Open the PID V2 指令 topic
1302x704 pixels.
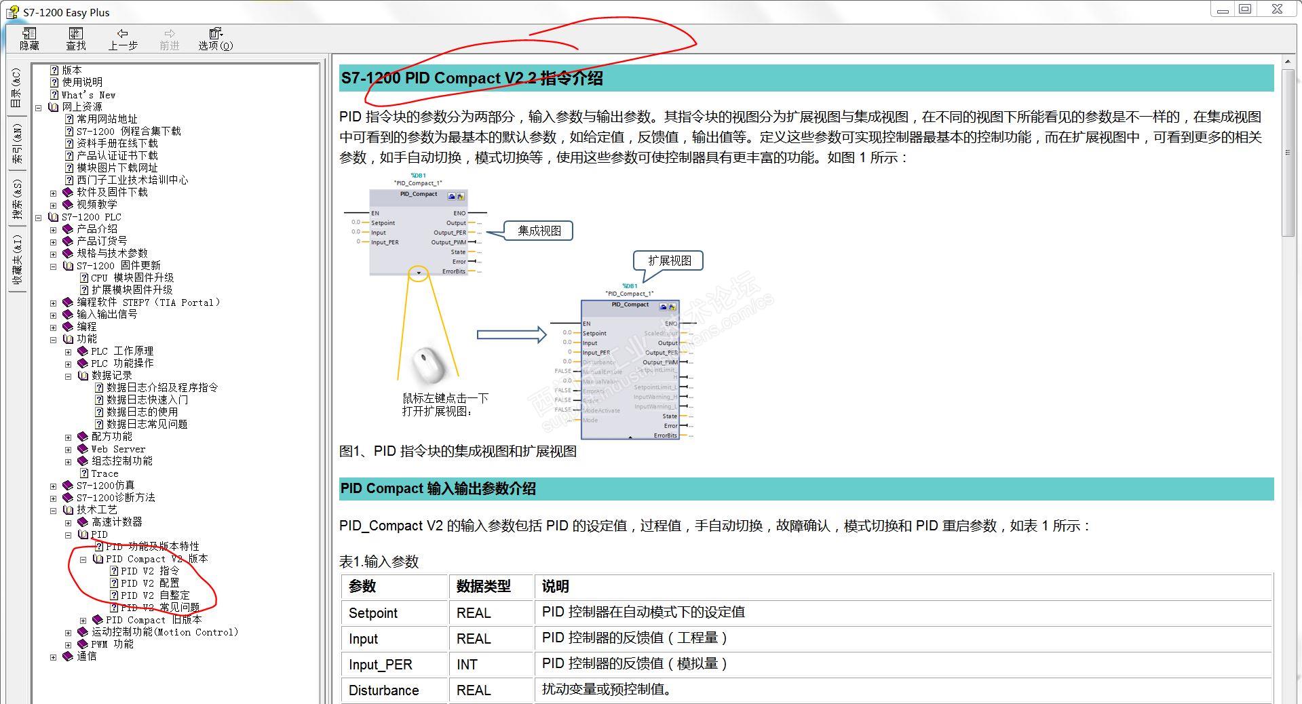[150, 571]
